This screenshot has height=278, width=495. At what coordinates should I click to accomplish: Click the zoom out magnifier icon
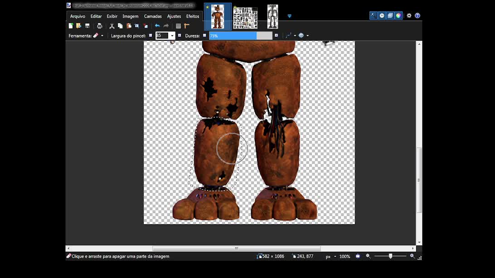click(368, 256)
